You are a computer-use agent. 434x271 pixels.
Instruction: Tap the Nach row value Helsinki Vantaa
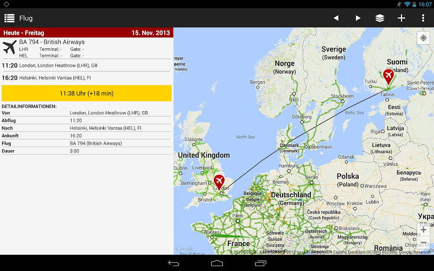[x=105, y=128]
